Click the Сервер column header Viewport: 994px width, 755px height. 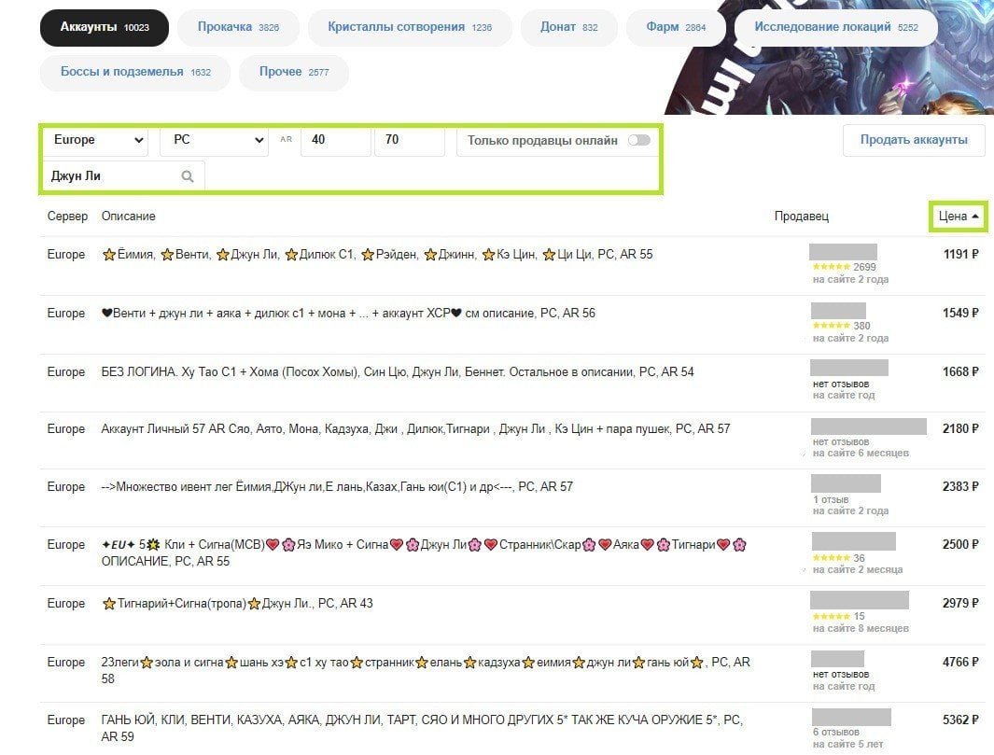[67, 217]
